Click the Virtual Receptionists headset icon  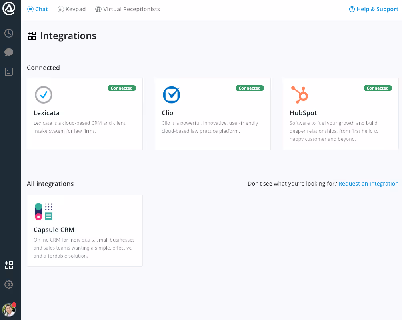click(x=98, y=9)
